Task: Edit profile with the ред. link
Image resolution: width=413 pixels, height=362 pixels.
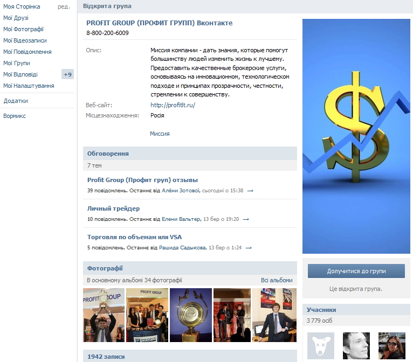Action: [64, 7]
